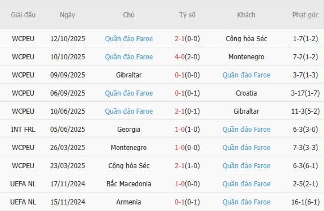
Task: Click Quần đảo Faroe in 06/09/2025 row
Action: (x=129, y=93)
